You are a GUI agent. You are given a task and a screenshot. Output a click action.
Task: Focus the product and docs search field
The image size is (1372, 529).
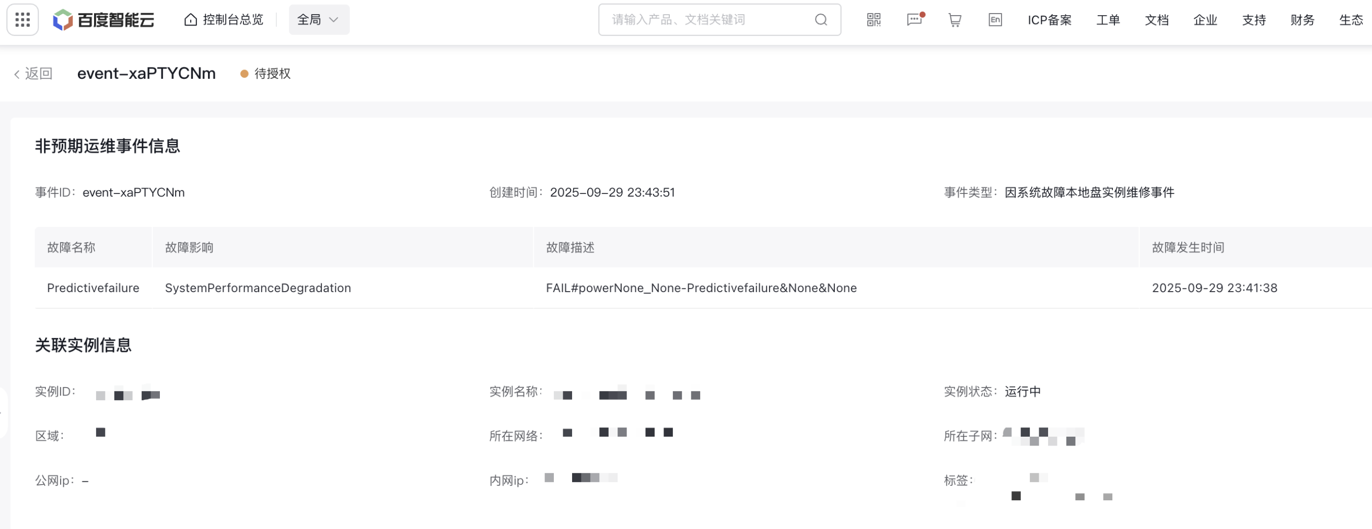pyautogui.click(x=719, y=20)
